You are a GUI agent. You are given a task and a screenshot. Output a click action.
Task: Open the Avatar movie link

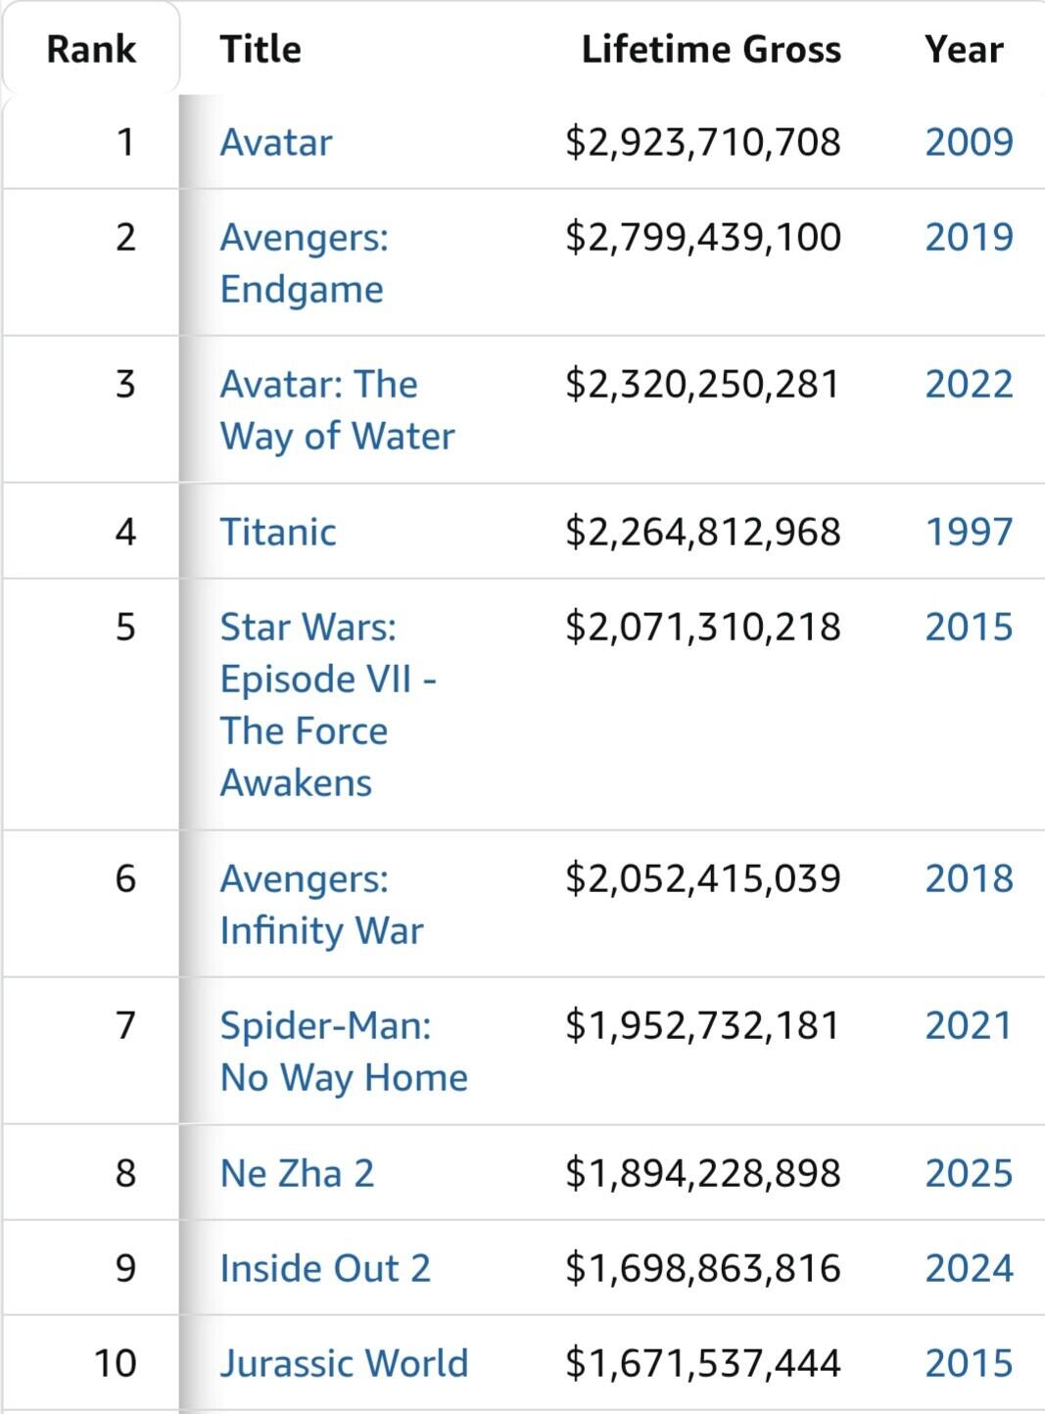275,143
